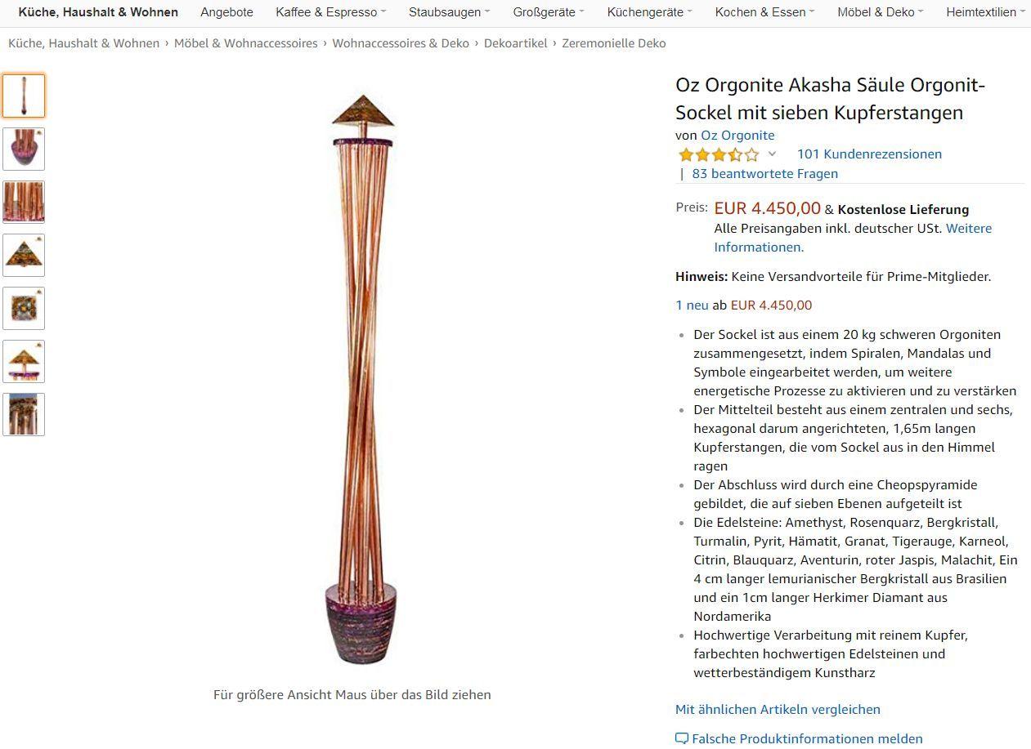The height and width of the screenshot is (749, 1031).
Task: Click the star rating icons
Action: coord(718,154)
